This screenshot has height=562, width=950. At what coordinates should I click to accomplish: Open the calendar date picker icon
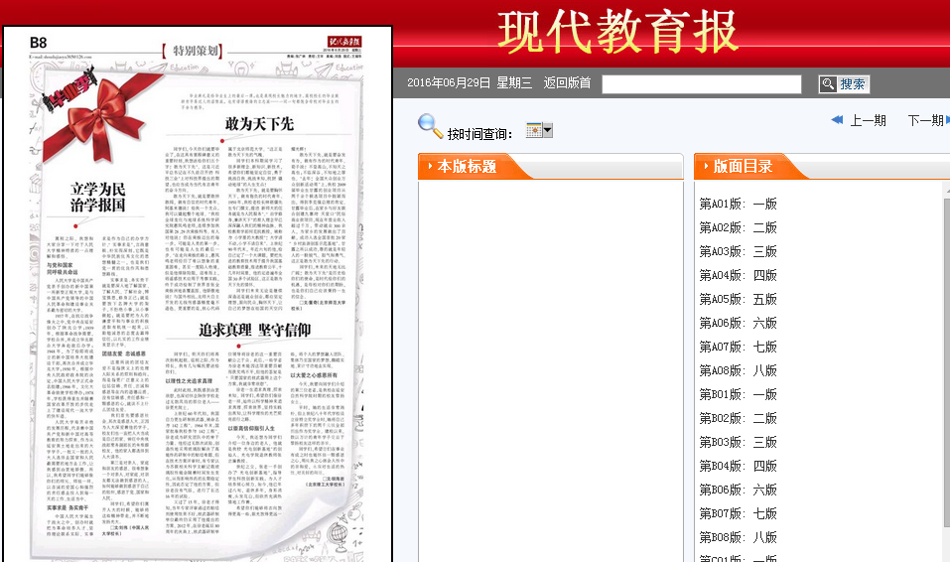(x=533, y=131)
